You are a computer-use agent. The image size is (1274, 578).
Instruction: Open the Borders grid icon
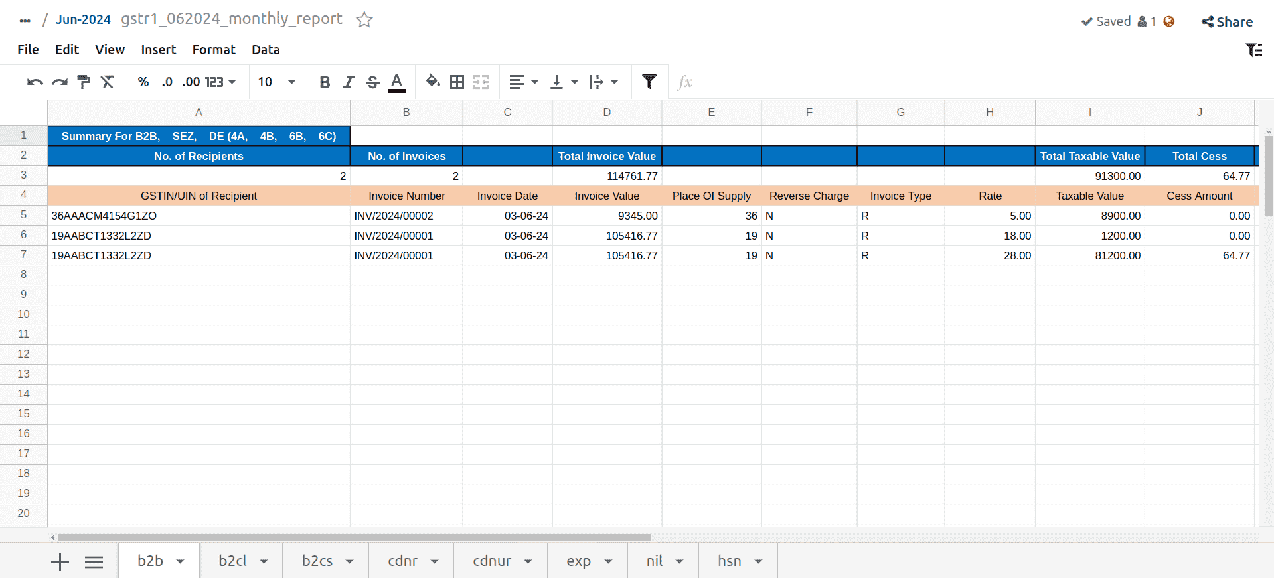pos(457,82)
